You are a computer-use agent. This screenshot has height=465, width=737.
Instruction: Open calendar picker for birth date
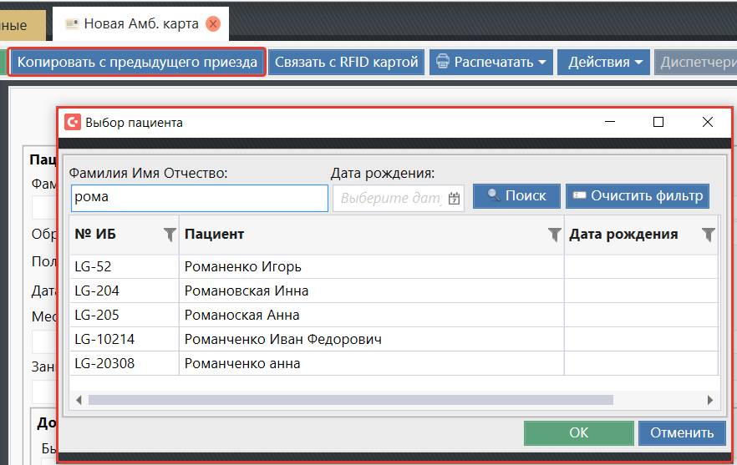point(454,199)
